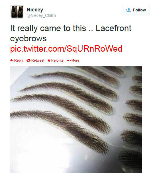157x178 pixels.
Task: Click the word 'eyebrows' in the tweet
Action: (x=28, y=39)
